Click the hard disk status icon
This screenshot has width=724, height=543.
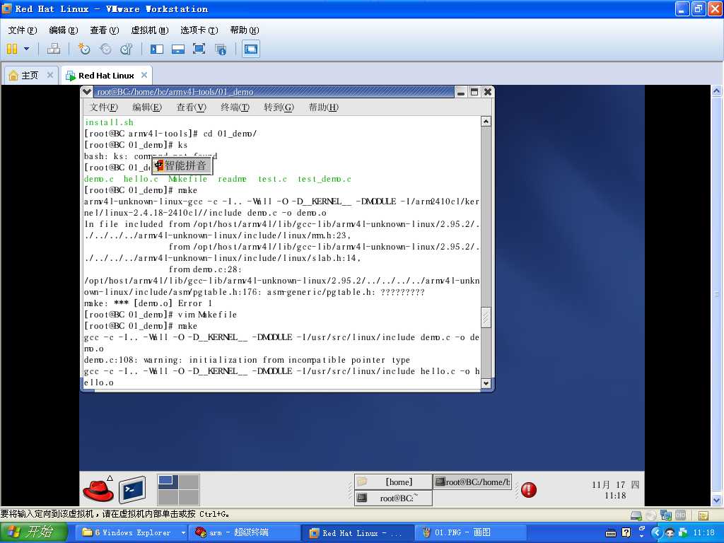click(x=636, y=515)
